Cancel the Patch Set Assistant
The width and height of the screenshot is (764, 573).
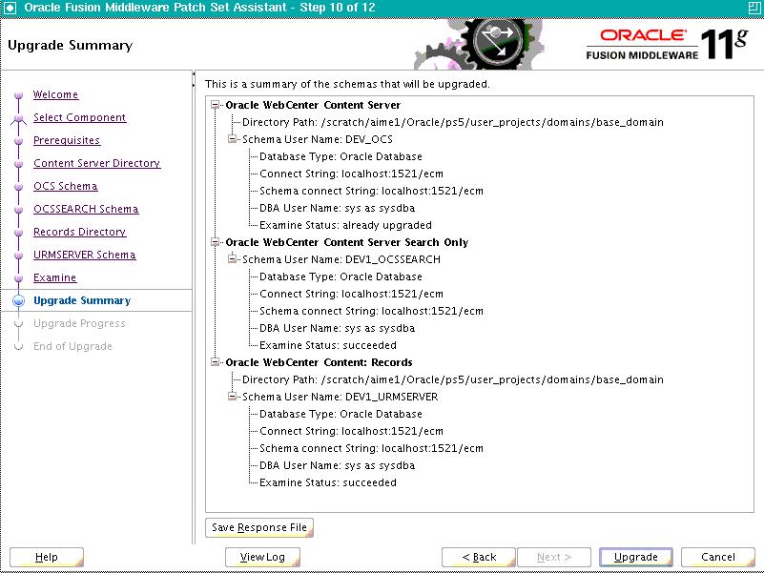click(717, 557)
